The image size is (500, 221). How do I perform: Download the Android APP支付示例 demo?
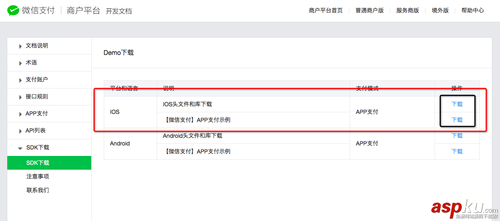click(457, 152)
